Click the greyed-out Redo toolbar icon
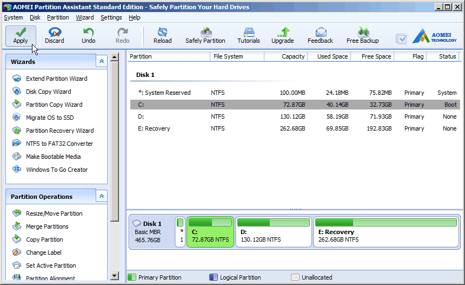The width and height of the screenshot is (465, 285). [123, 36]
